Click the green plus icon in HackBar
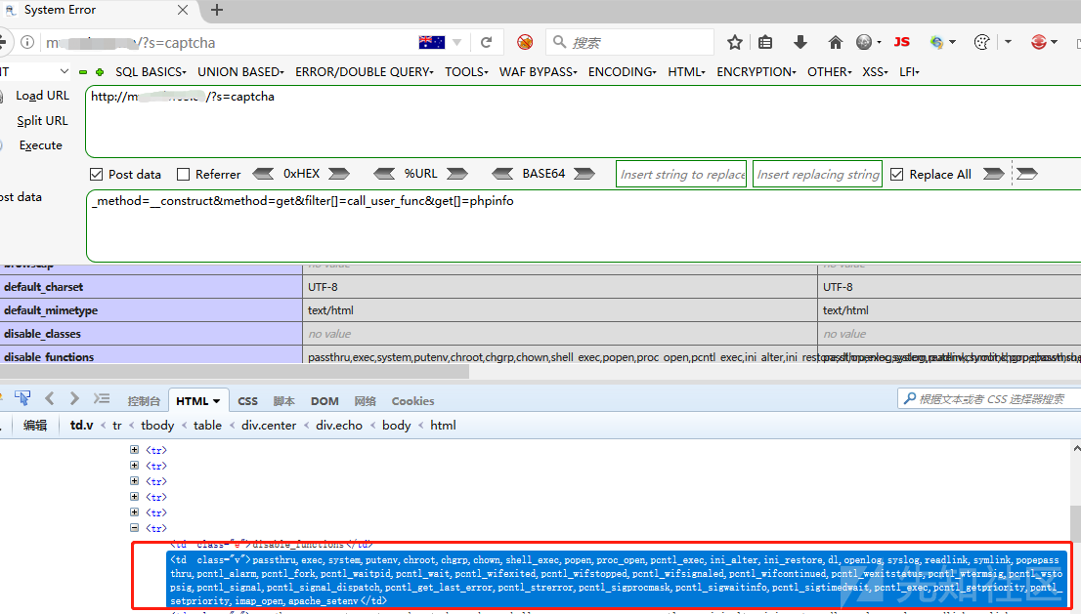The width and height of the screenshot is (1081, 614). [100, 72]
